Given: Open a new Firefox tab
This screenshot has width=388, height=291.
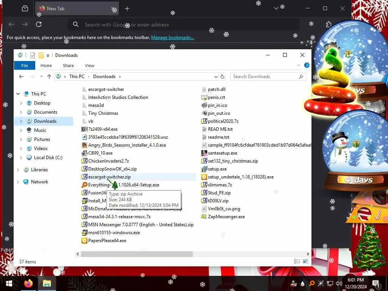Looking at the screenshot, I should pyautogui.click(x=127, y=9).
